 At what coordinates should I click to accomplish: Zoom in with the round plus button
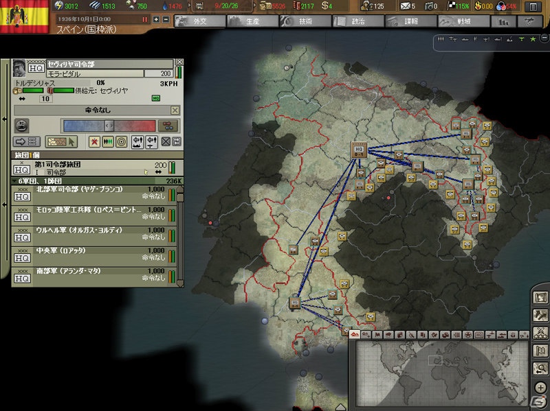[541, 388]
